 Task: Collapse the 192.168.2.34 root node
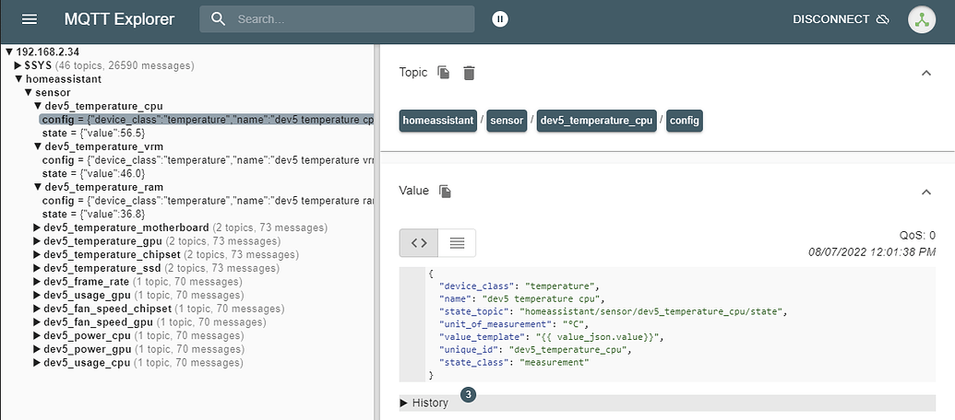pyautogui.click(x=9, y=52)
